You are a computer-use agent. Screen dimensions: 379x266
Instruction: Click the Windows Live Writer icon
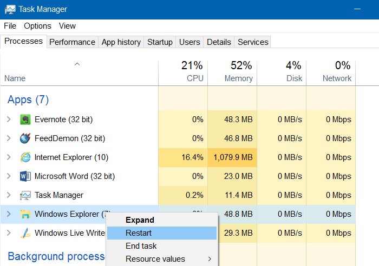click(x=25, y=233)
